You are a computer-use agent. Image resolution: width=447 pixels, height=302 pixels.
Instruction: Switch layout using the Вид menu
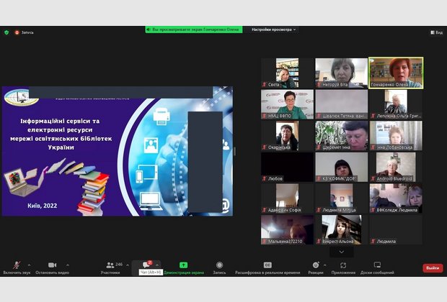(436, 32)
